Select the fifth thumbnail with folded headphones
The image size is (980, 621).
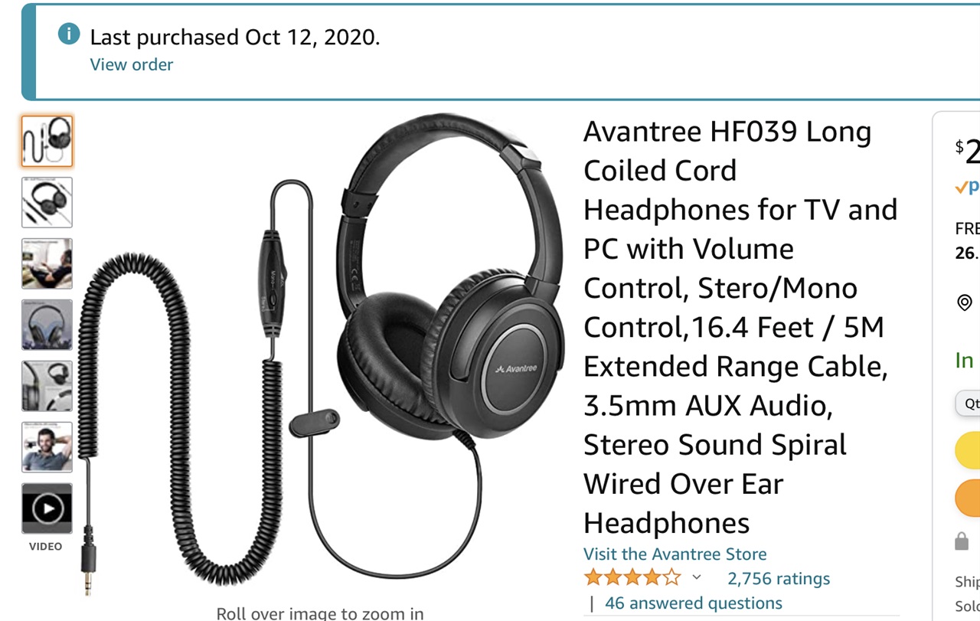point(47,386)
